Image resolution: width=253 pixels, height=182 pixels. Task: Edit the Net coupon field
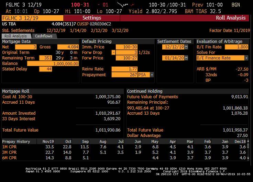click(26, 47)
